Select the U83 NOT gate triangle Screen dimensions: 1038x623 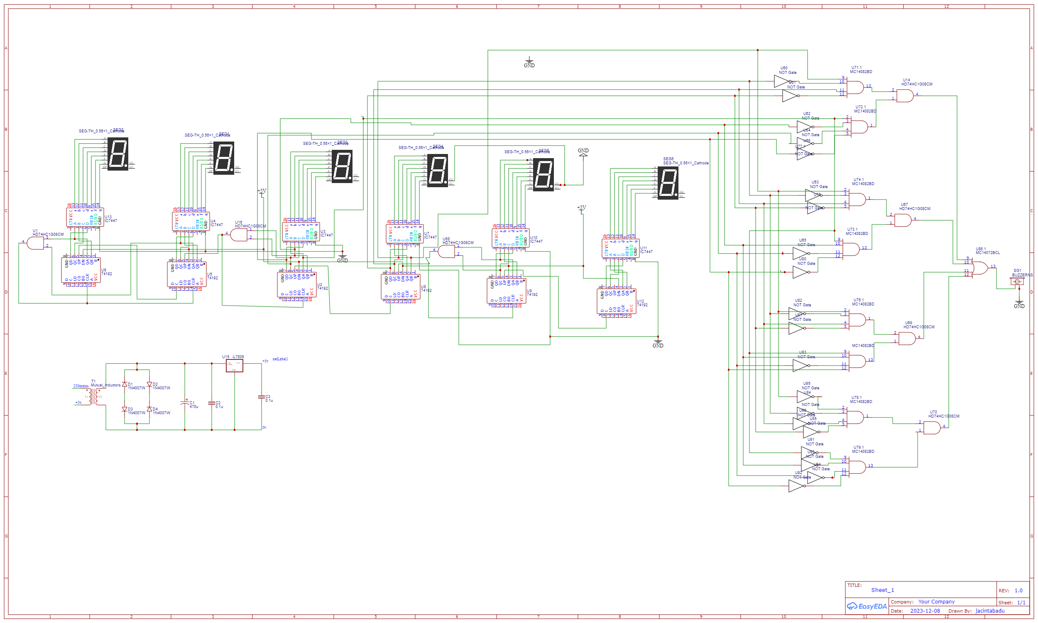(802, 366)
